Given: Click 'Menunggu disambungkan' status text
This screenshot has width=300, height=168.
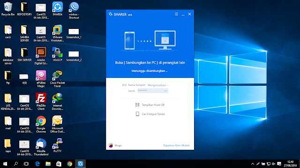Looking at the screenshot, I should [x=150, y=71].
